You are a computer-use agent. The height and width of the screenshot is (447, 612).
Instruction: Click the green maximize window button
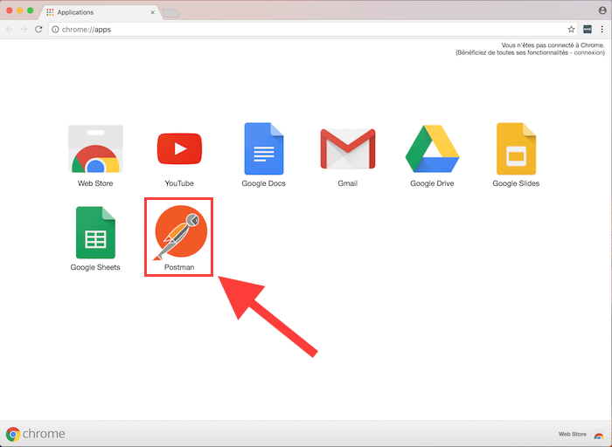tap(31, 10)
